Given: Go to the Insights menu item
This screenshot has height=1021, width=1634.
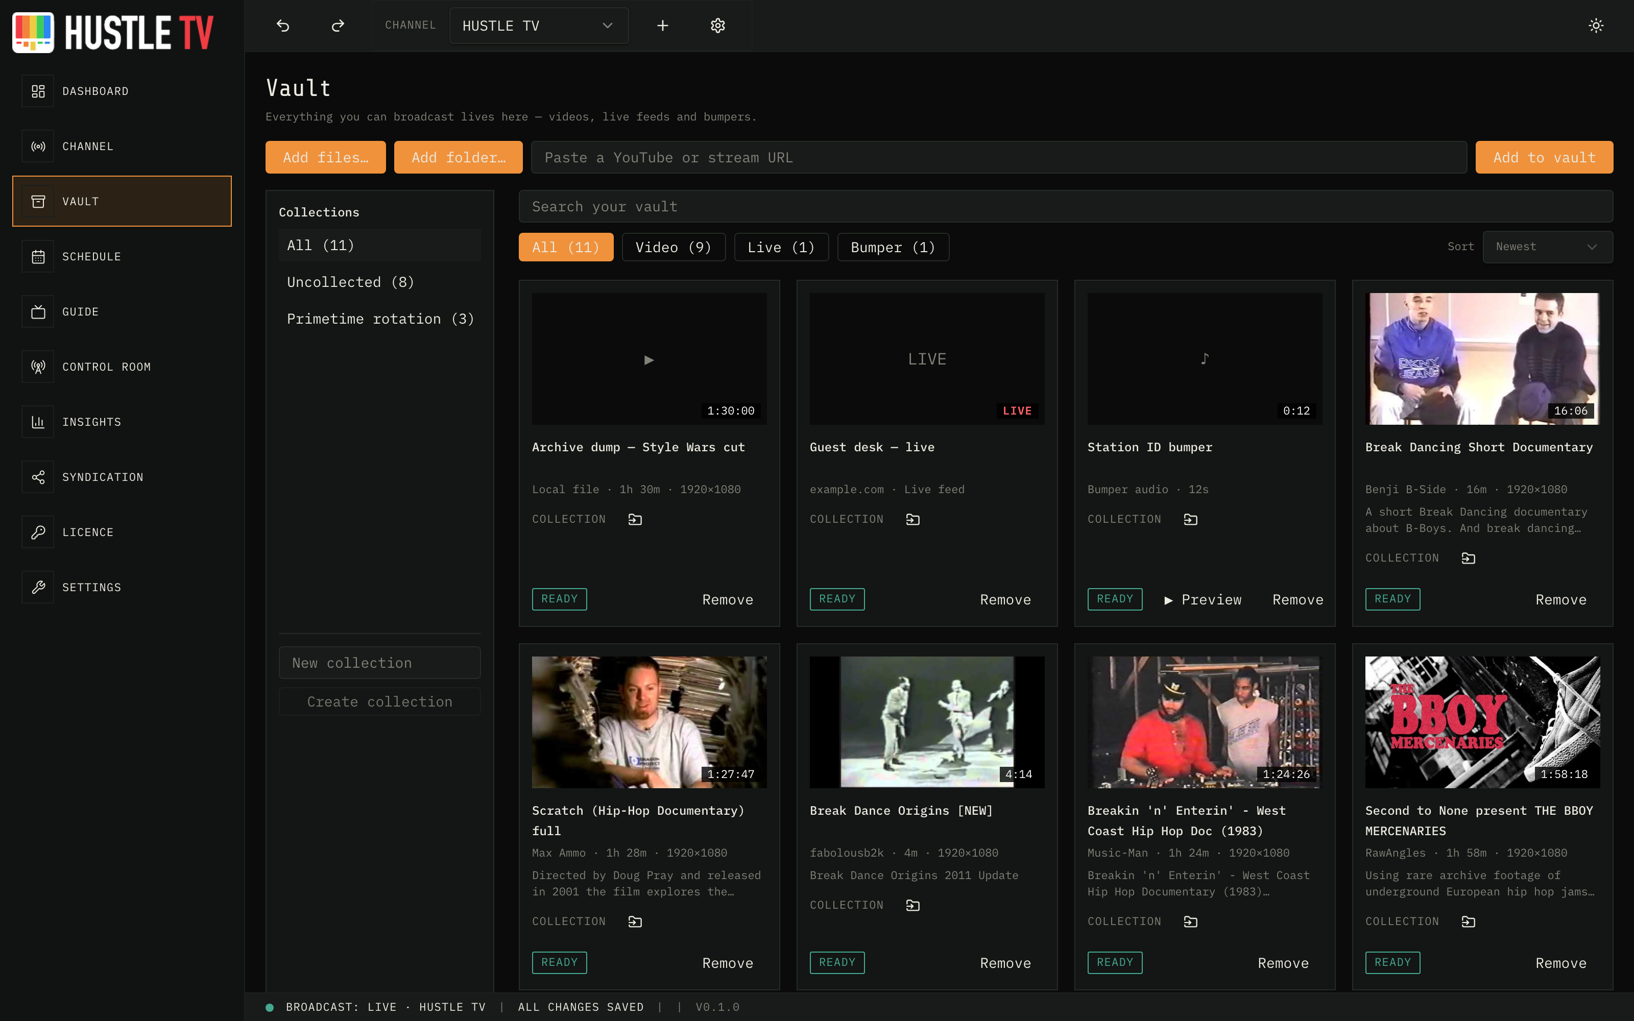Looking at the screenshot, I should 122,422.
